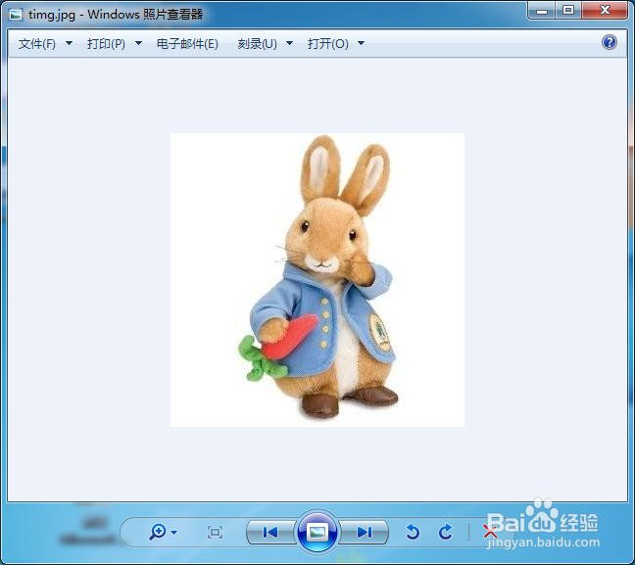Expand the 打印(P) dropdown arrow
635x565 pixels.
point(138,43)
